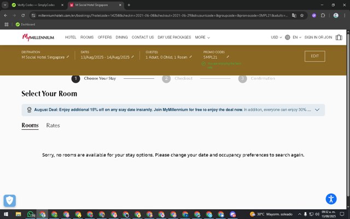Screen dimensions: 350x219
Task: Show hidden system tray icons
Action: [x=300, y=214]
